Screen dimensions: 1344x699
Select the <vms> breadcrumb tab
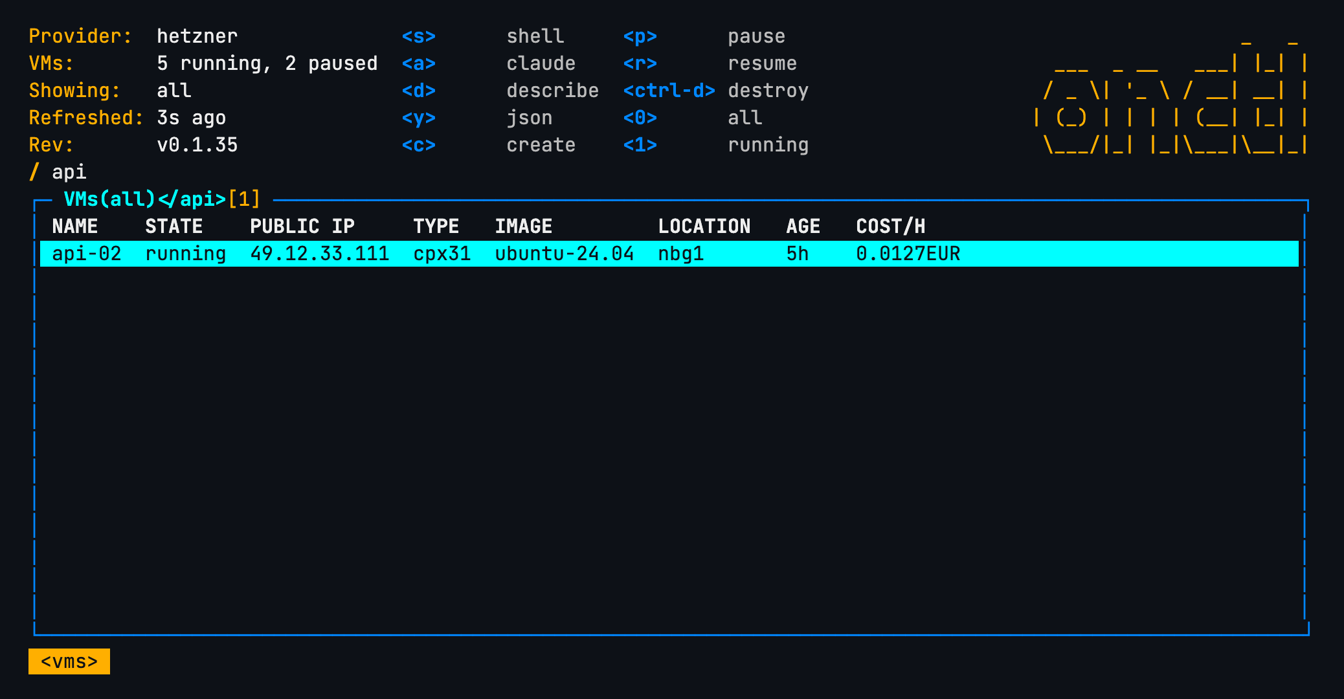[69, 661]
